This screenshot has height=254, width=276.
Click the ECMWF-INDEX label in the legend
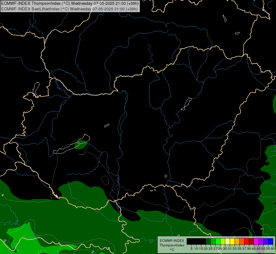coord(172,241)
